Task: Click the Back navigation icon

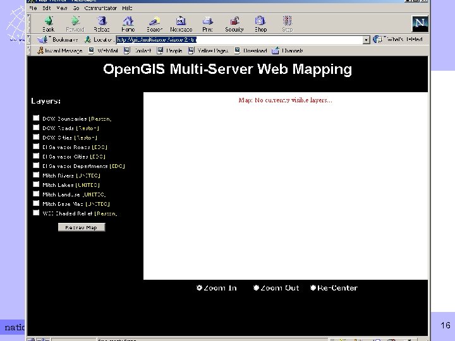Action: click(48, 21)
